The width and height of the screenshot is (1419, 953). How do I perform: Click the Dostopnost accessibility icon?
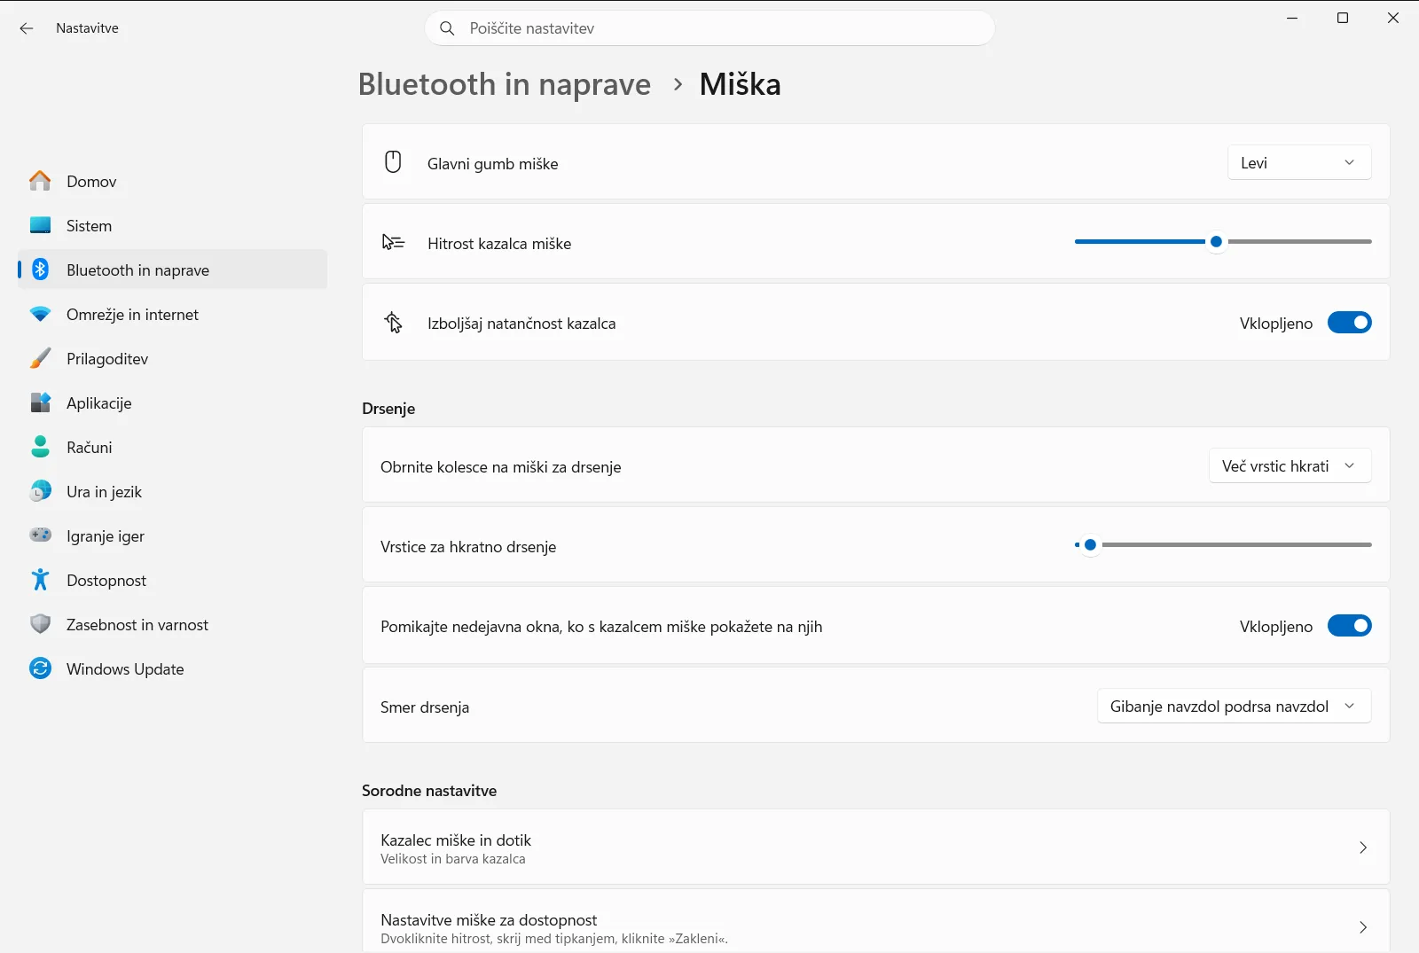40,580
